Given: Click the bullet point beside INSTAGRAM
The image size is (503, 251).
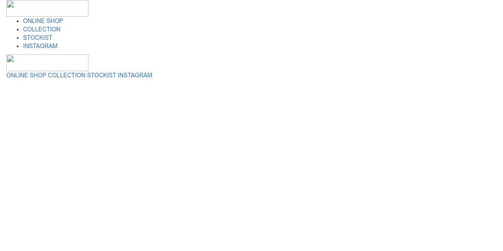Looking at the screenshot, I should click(x=18, y=46).
